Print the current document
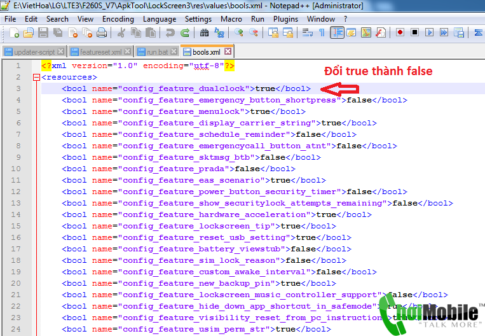This screenshot has width=485, height=336. (102, 32)
